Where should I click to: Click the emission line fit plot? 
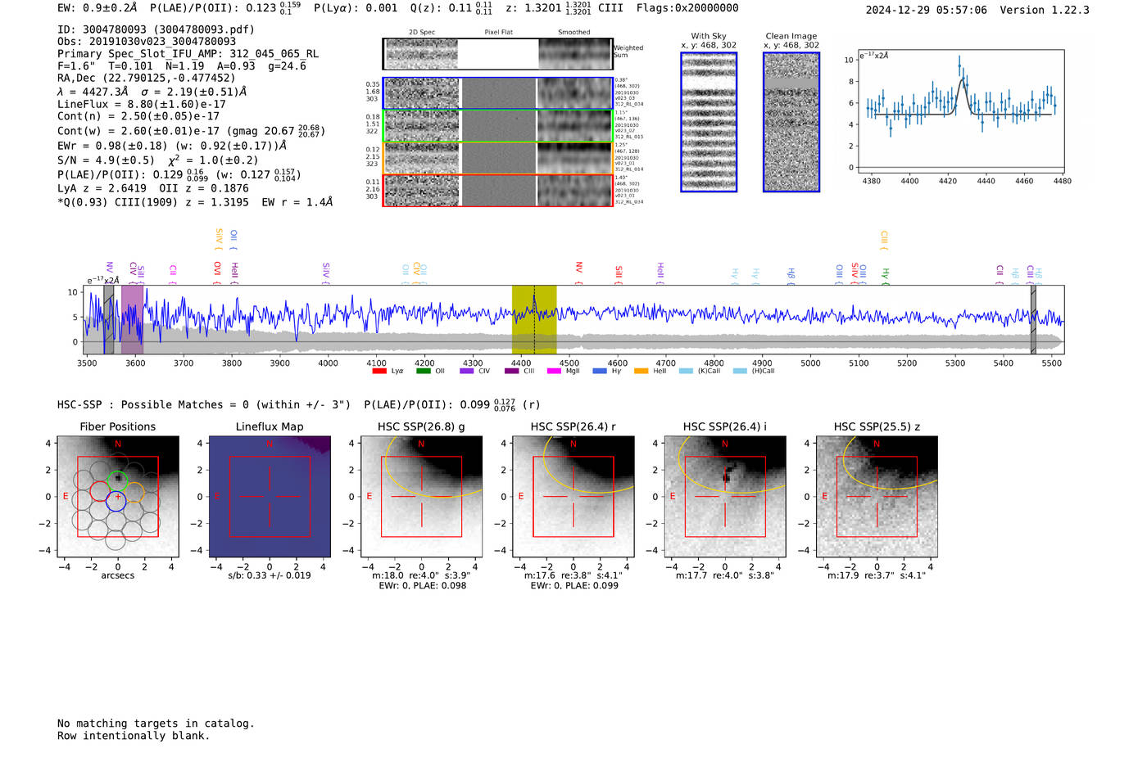tap(960, 111)
